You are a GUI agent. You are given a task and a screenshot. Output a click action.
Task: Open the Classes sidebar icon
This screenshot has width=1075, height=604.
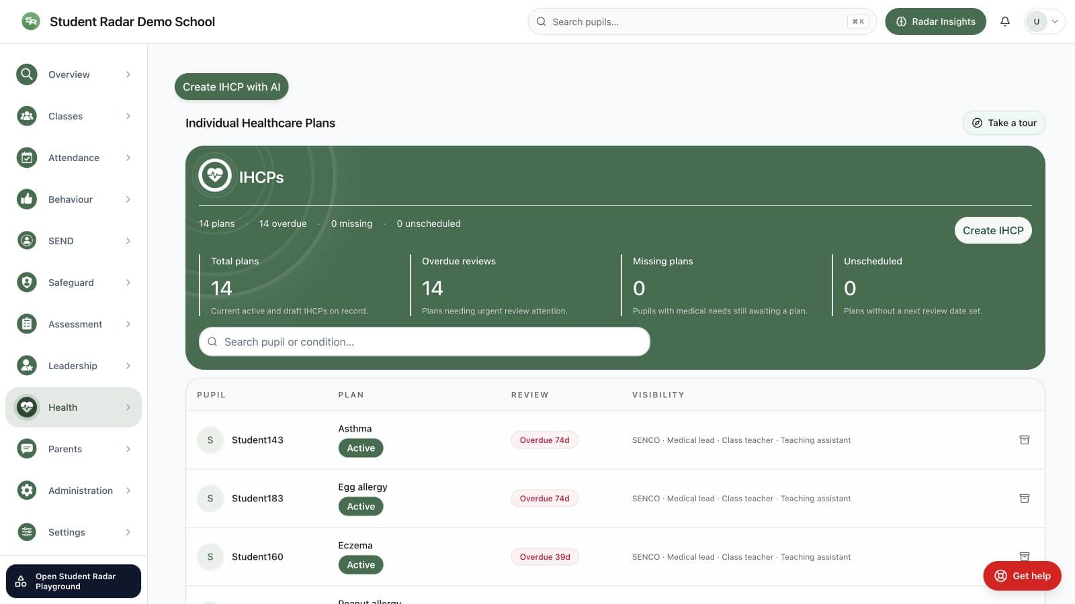[x=27, y=116]
